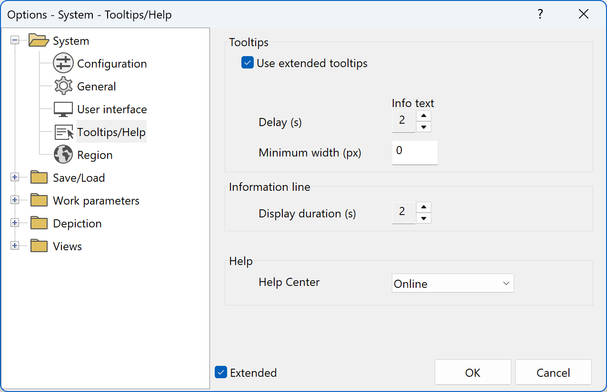Select Configuration in the settings tree

[111, 63]
